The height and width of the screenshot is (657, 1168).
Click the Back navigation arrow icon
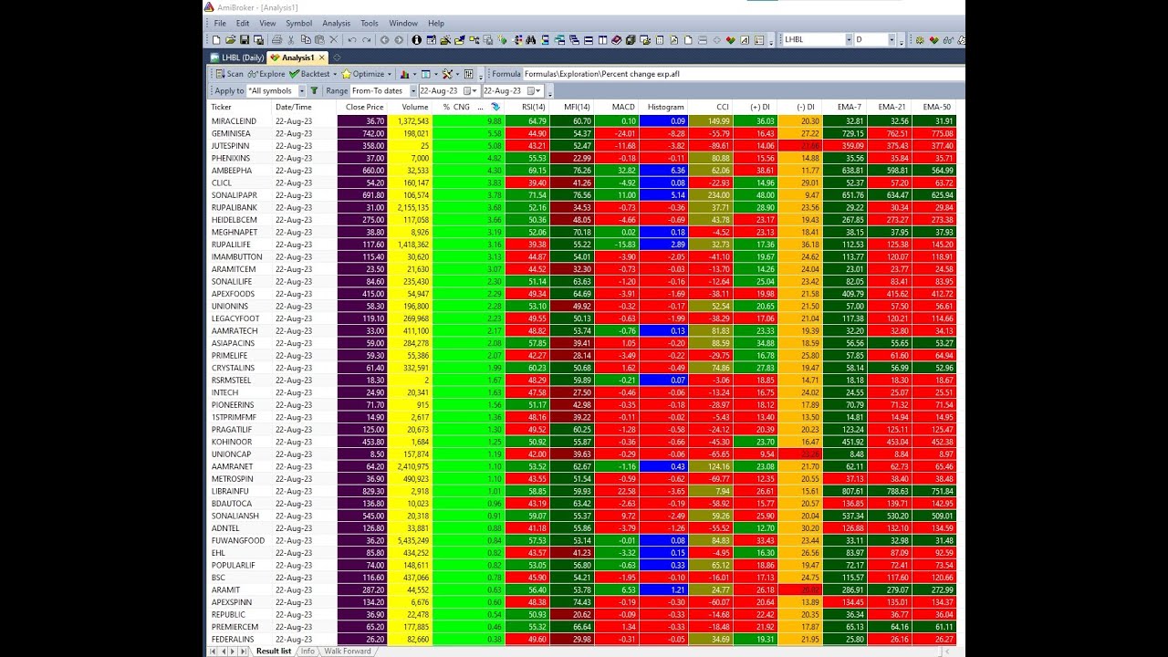[x=384, y=39]
